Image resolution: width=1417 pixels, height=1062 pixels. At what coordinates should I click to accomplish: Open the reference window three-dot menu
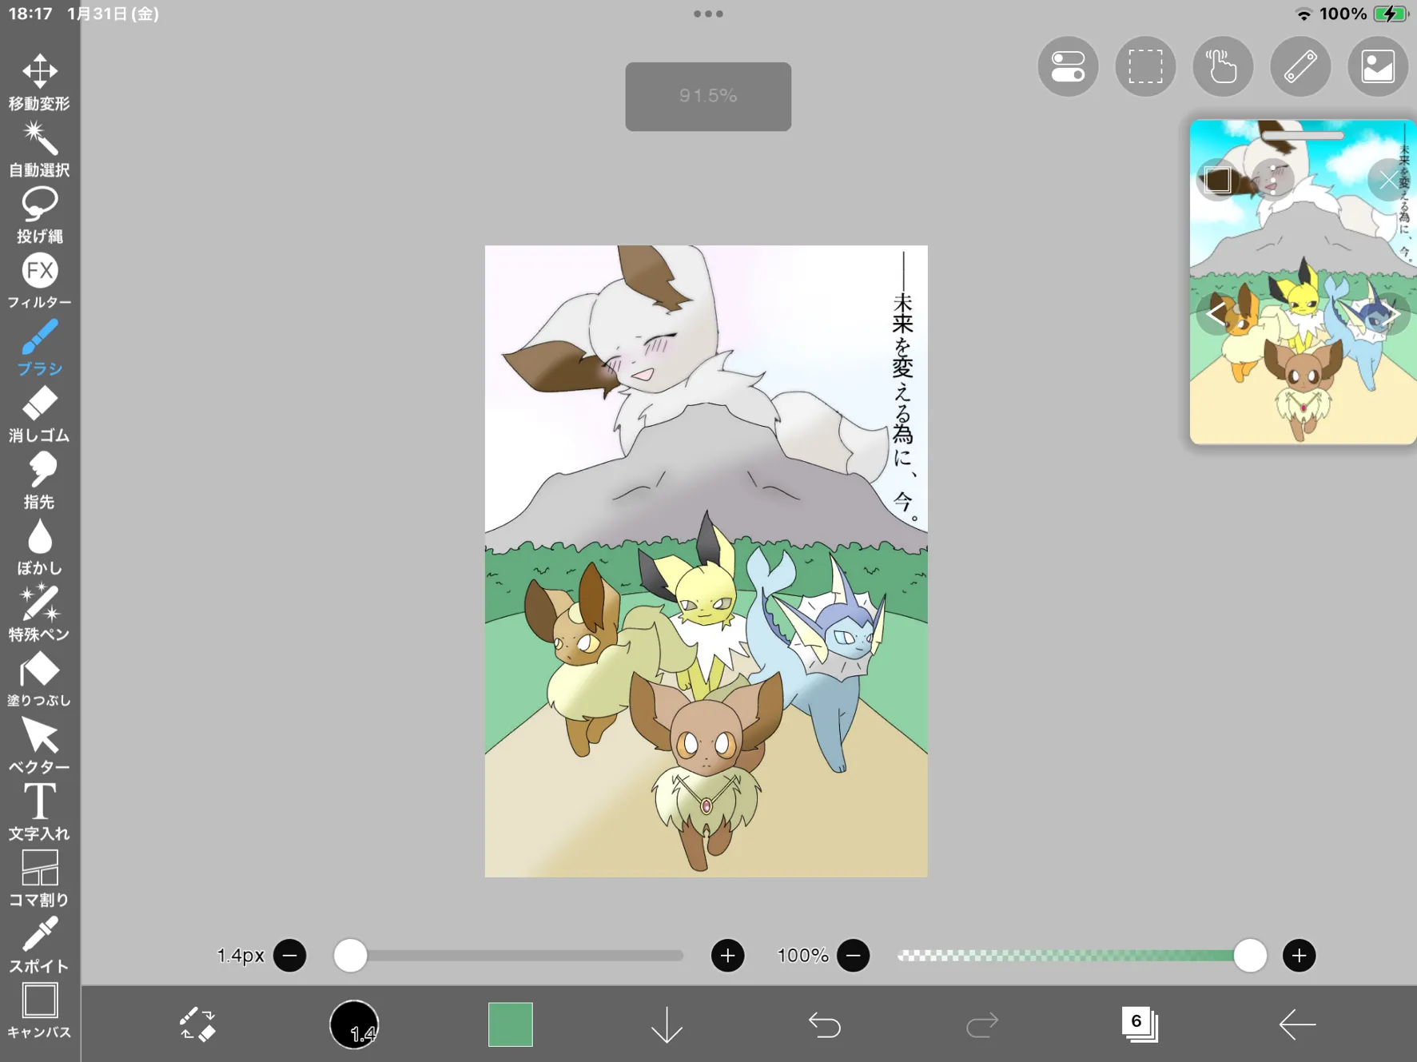[1272, 181]
